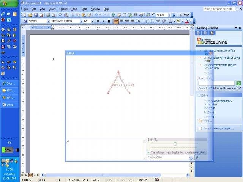Viewport: 243px width, 182px height.
Task: Click the Undo arrow icon
Action: click(x=96, y=15)
